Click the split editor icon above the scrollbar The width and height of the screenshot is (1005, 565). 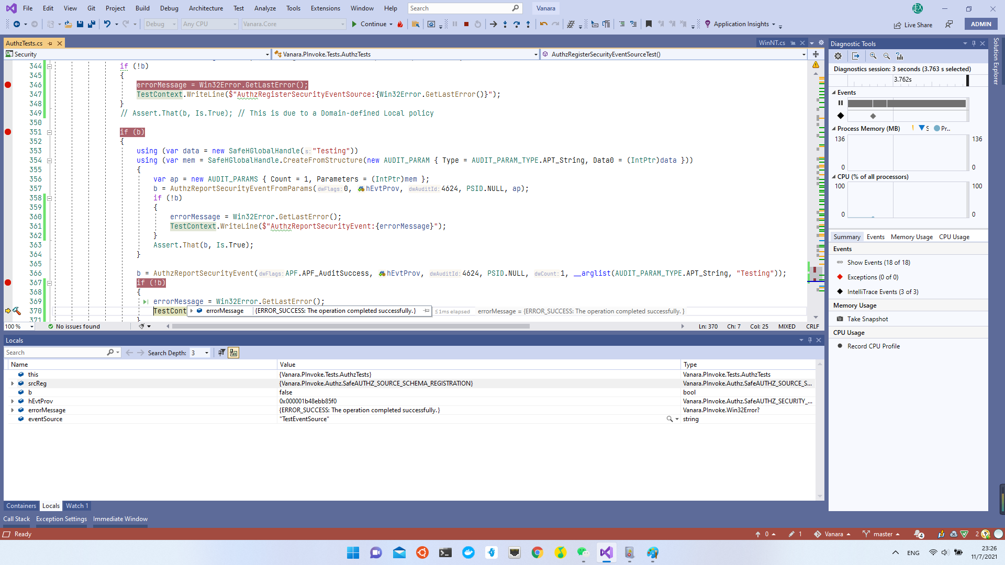(816, 54)
